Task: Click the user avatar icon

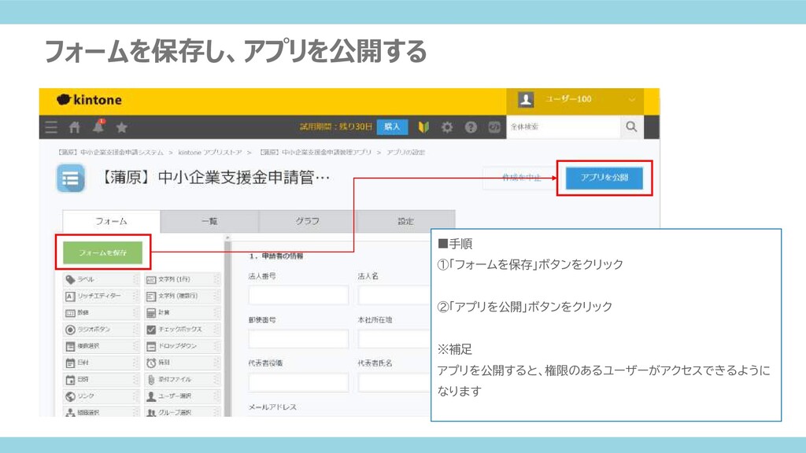Action: (x=525, y=100)
